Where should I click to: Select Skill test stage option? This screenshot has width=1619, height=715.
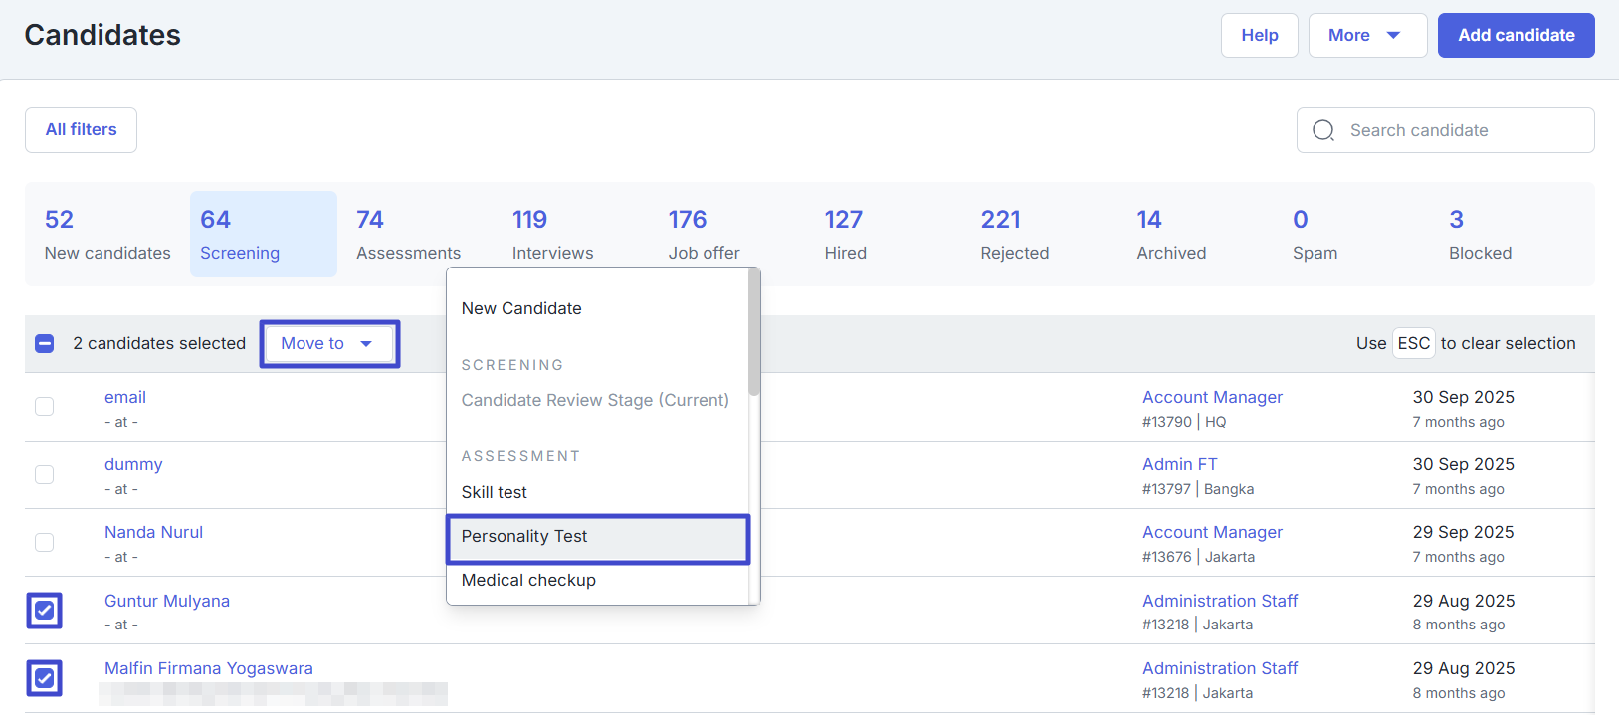coord(495,492)
